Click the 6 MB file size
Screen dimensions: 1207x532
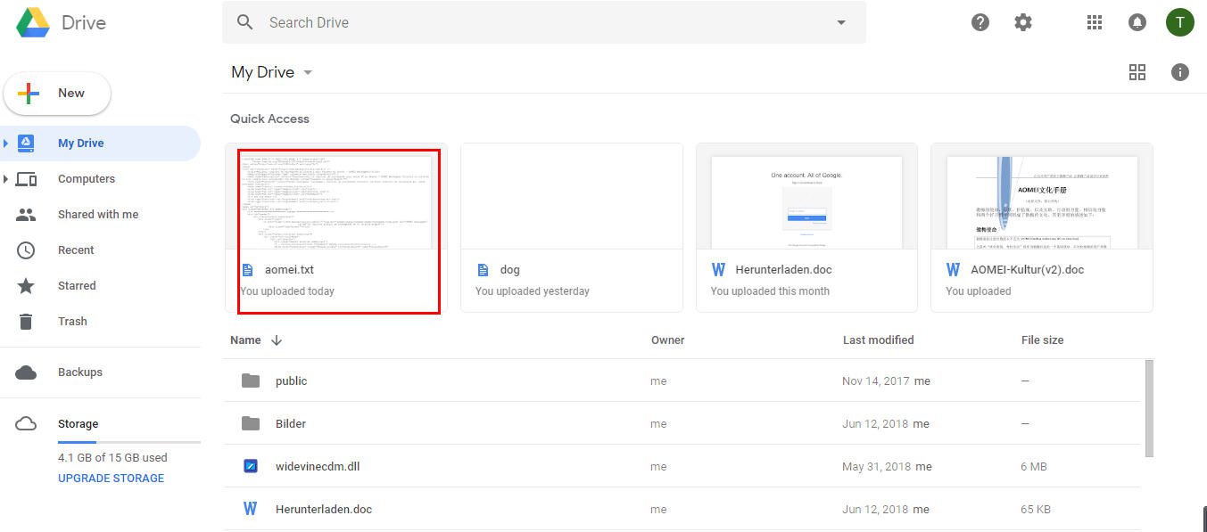coord(1034,466)
